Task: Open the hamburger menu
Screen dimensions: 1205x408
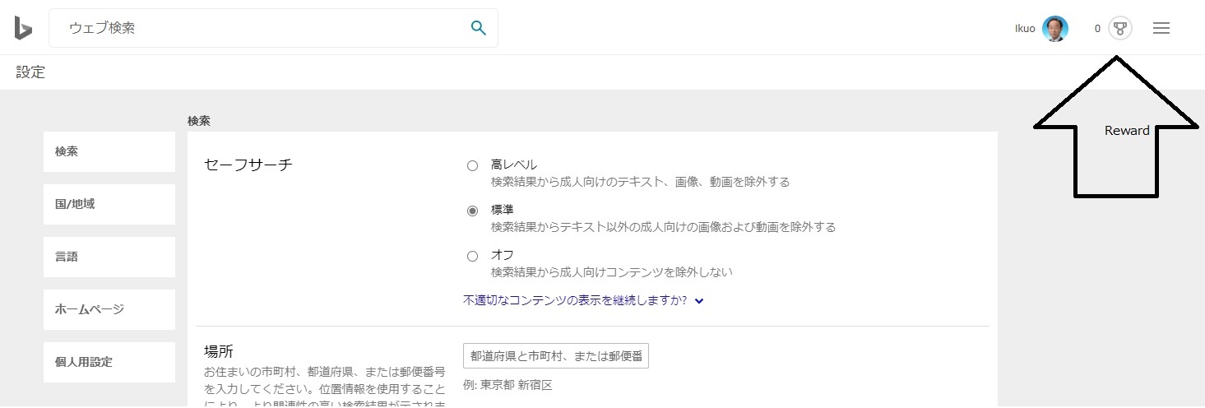Action: (x=1161, y=29)
